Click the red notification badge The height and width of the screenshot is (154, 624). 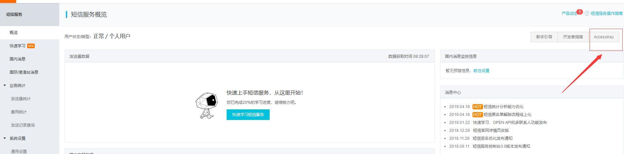579,12
